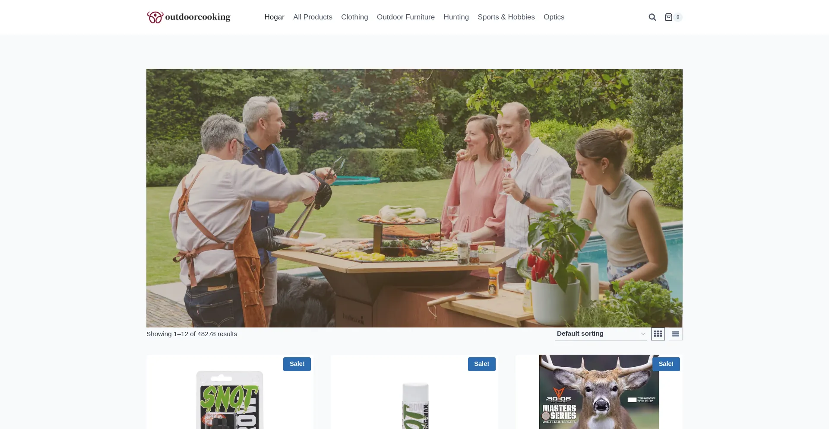Open the Masters Series deer target product
829x429 pixels.
point(599,392)
